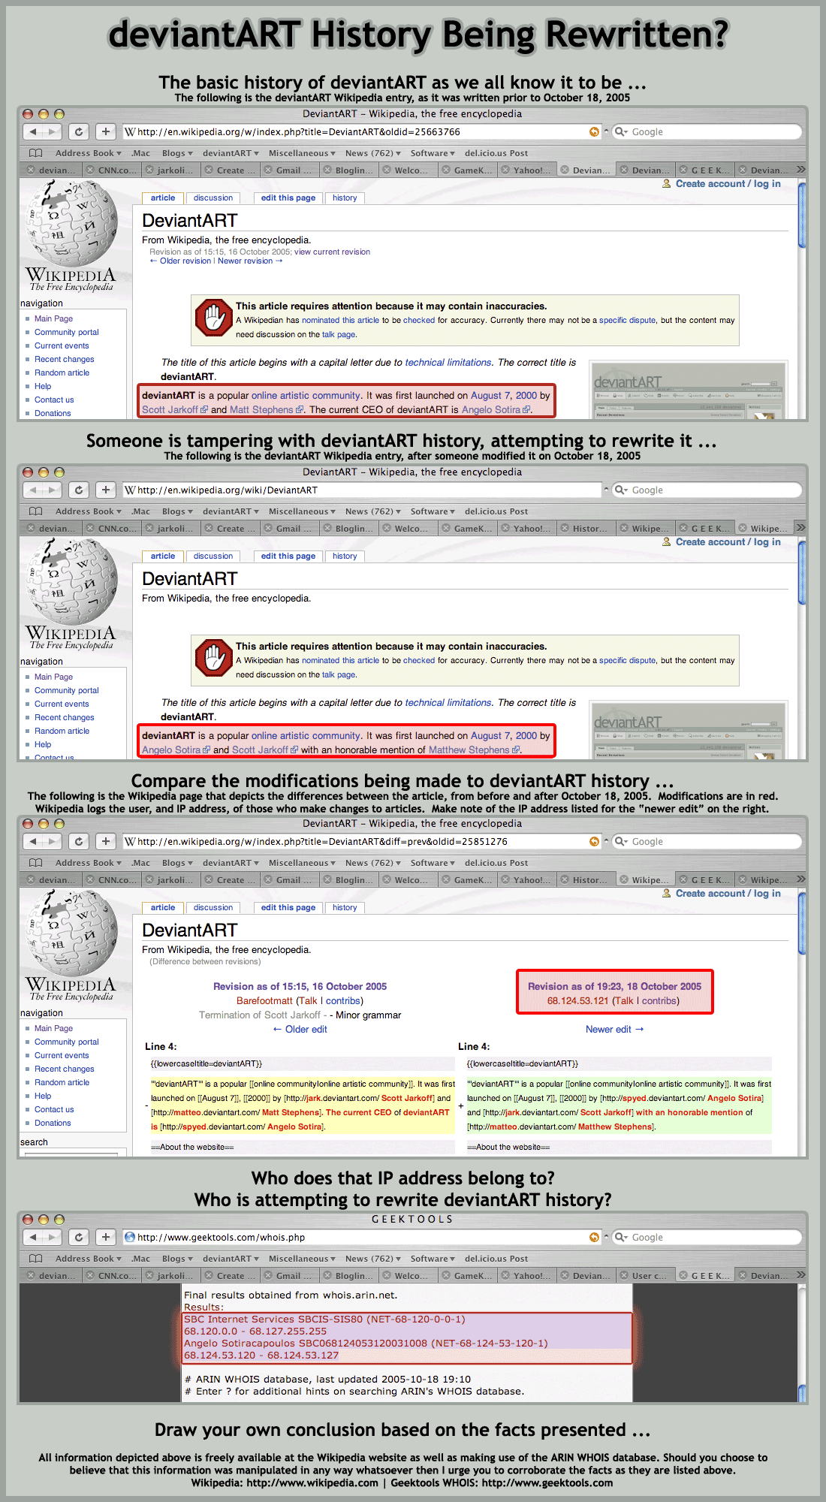Close the Gmail tab in diff window
Screen dimensions: 826x1502
(x=268, y=880)
